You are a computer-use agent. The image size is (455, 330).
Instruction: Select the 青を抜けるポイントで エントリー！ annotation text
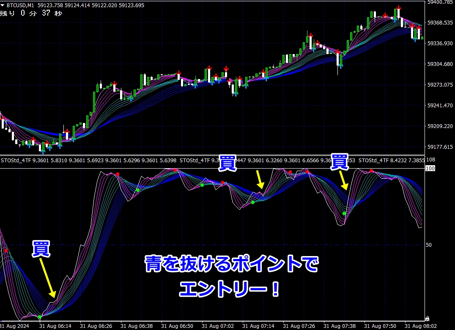pyautogui.click(x=230, y=277)
